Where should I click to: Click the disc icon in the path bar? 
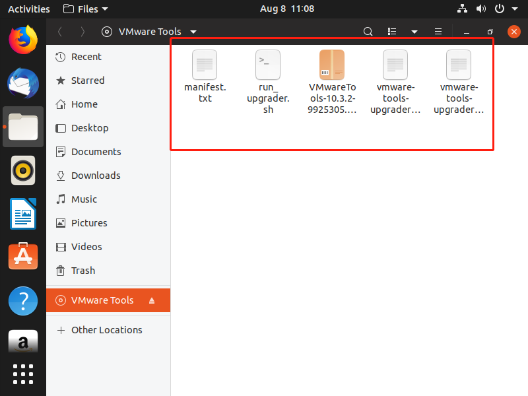point(107,32)
